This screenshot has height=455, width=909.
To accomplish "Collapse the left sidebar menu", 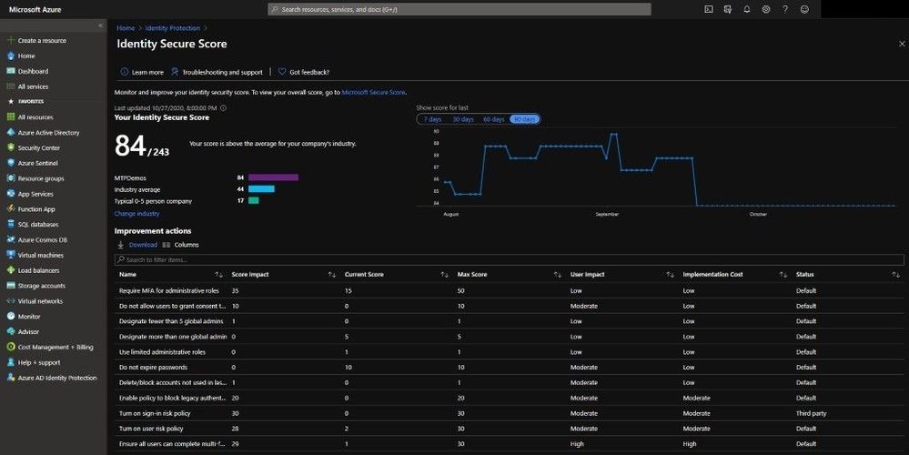I will coord(100,25).
